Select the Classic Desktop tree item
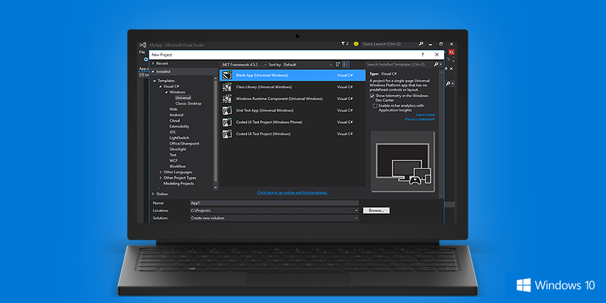Image resolution: width=606 pixels, height=303 pixels. [188, 103]
